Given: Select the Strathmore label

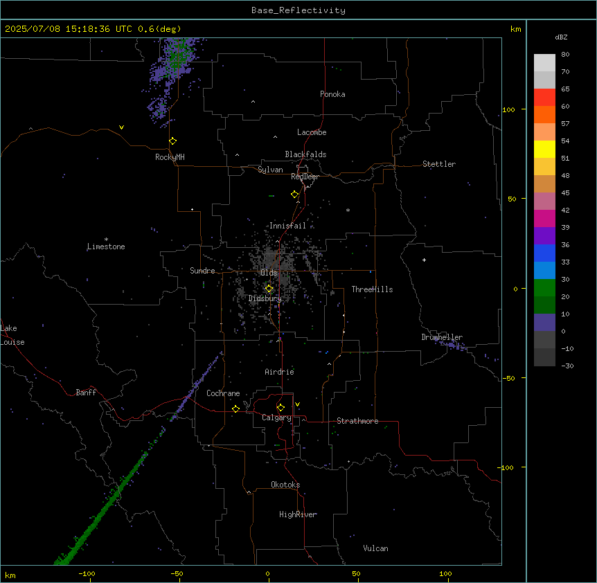Looking at the screenshot, I should click(357, 421).
